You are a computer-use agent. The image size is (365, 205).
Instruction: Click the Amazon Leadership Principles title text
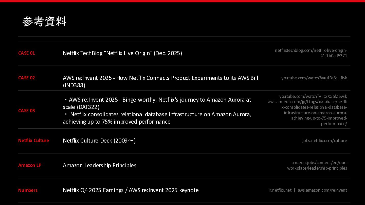(x=100, y=165)
